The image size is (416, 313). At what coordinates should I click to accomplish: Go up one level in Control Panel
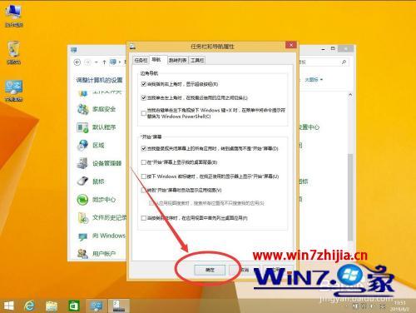click(x=104, y=62)
